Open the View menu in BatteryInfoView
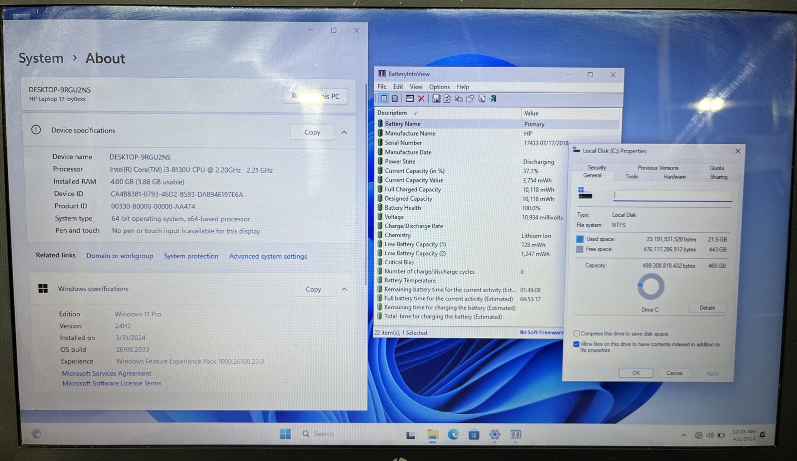797x461 pixels. (x=416, y=87)
